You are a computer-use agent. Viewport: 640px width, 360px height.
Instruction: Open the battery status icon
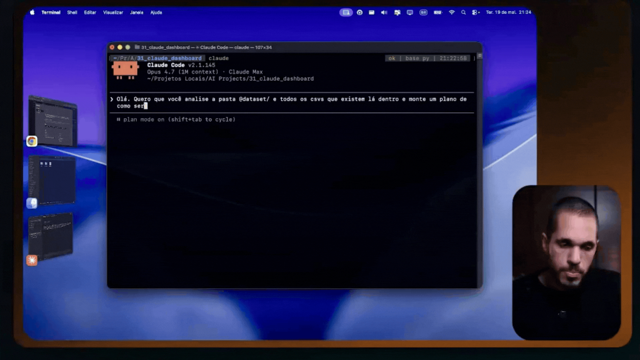click(x=438, y=12)
